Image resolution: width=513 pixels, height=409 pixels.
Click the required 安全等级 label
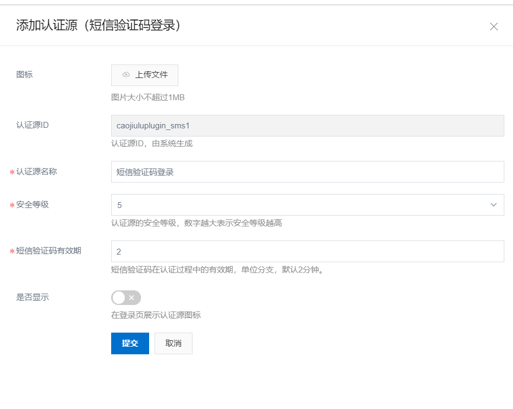(33, 205)
